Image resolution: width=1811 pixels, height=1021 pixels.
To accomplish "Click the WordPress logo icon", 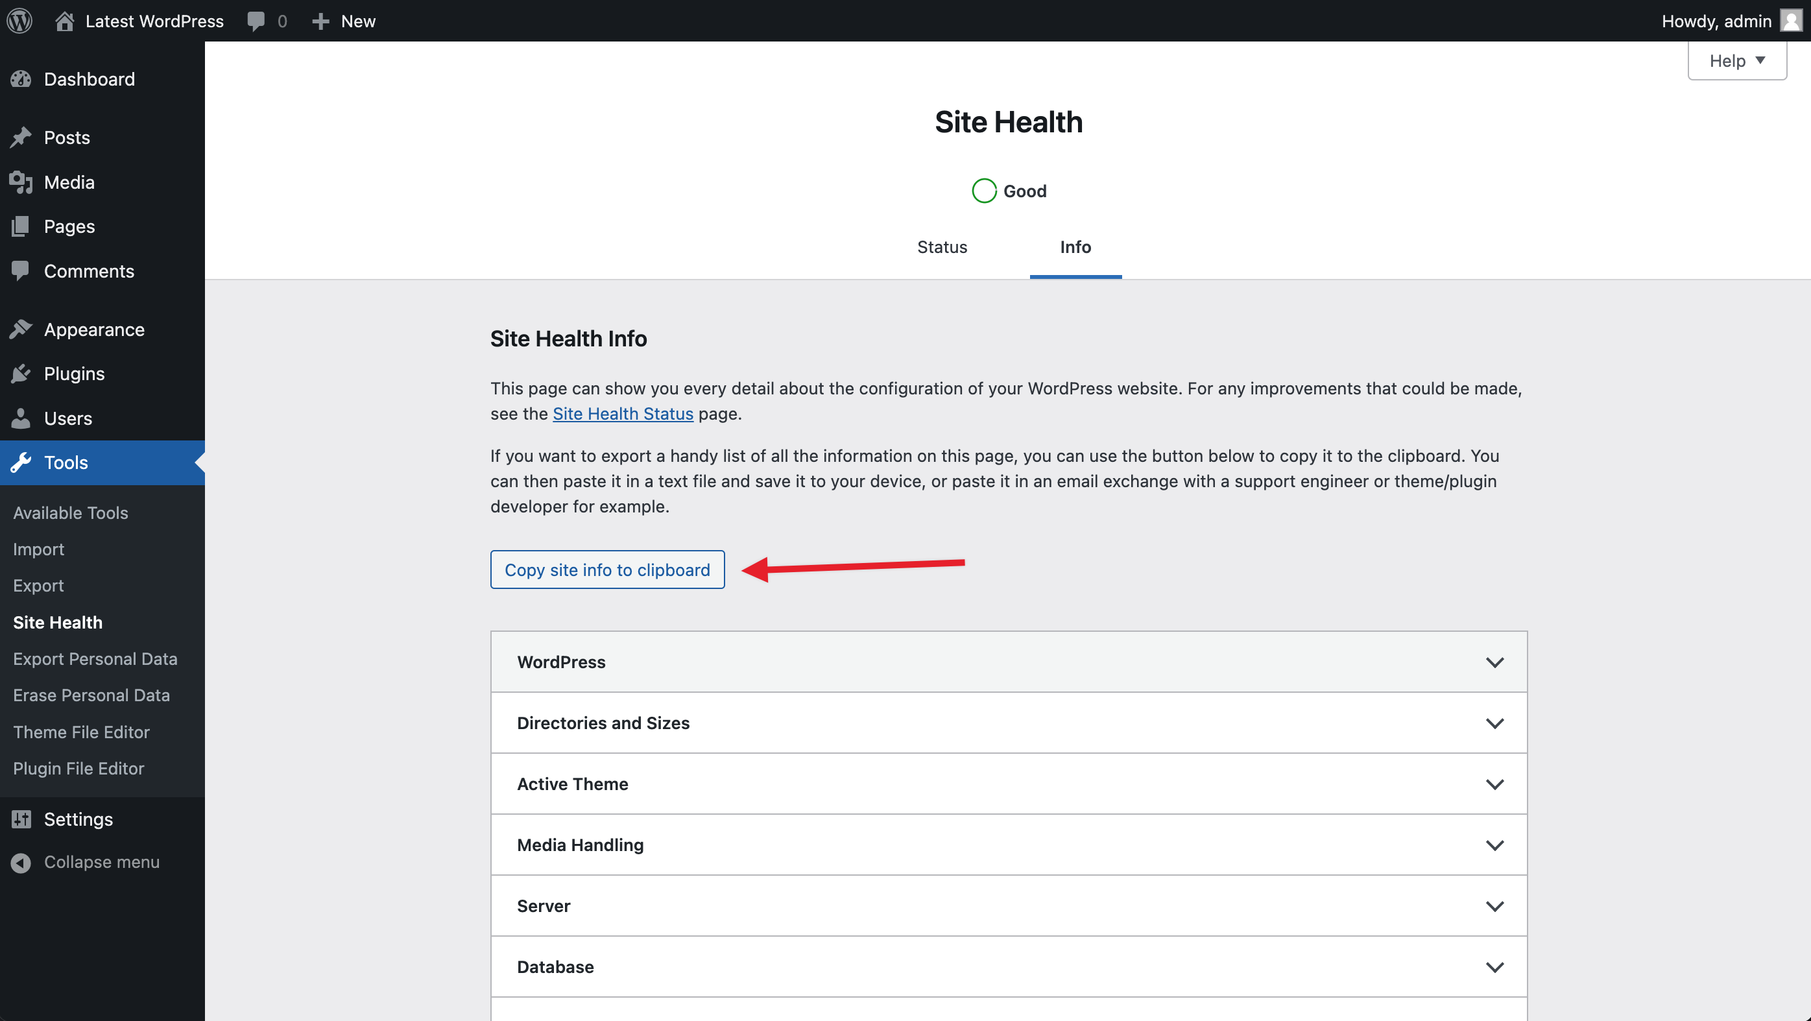I will 19,20.
